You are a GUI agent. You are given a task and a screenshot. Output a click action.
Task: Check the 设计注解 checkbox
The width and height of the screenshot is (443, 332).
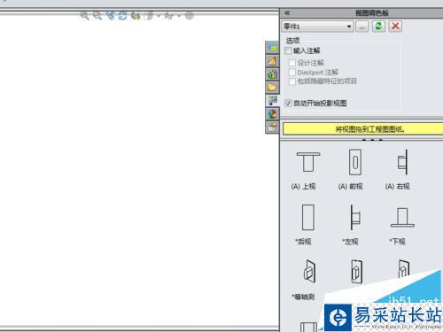[x=292, y=63]
